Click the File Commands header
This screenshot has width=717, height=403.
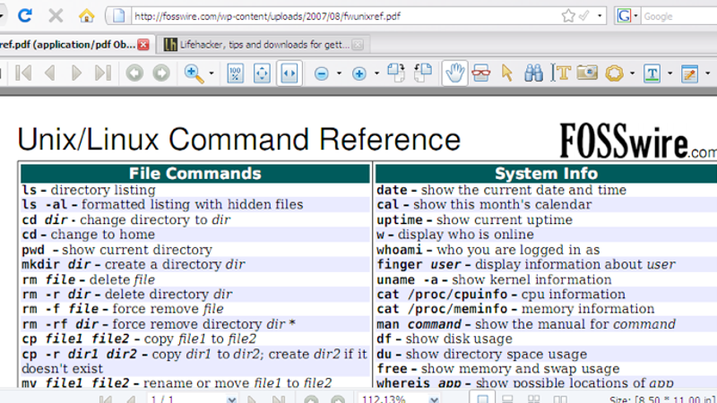tap(195, 173)
